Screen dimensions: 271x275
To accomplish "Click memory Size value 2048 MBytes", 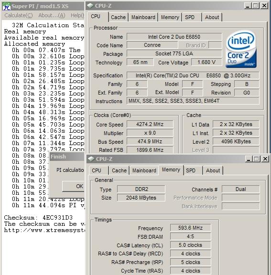I will [141, 198].
